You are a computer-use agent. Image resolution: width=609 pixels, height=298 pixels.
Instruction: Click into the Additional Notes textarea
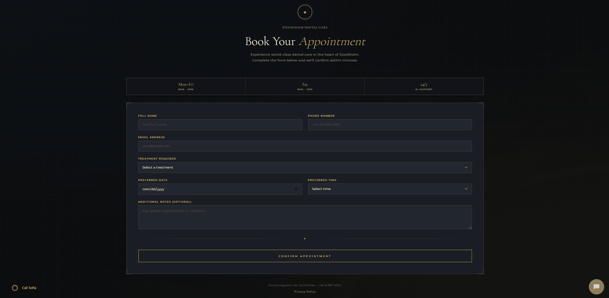click(305, 217)
